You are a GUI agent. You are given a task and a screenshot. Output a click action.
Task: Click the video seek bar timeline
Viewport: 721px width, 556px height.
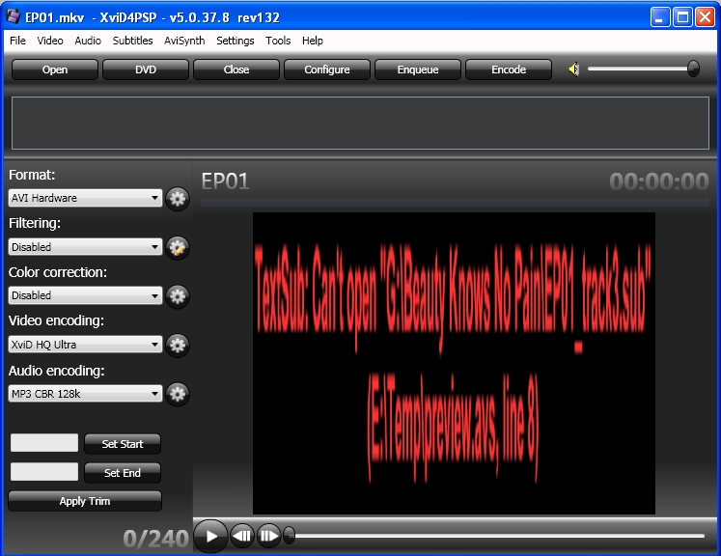point(499,536)
